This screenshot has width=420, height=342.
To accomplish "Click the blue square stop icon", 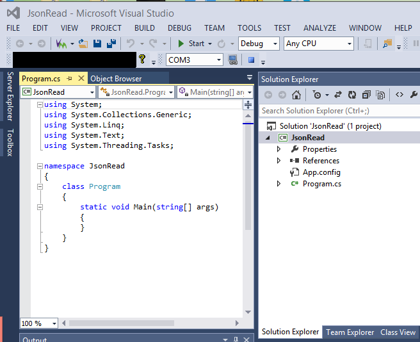I will point(251,60).
